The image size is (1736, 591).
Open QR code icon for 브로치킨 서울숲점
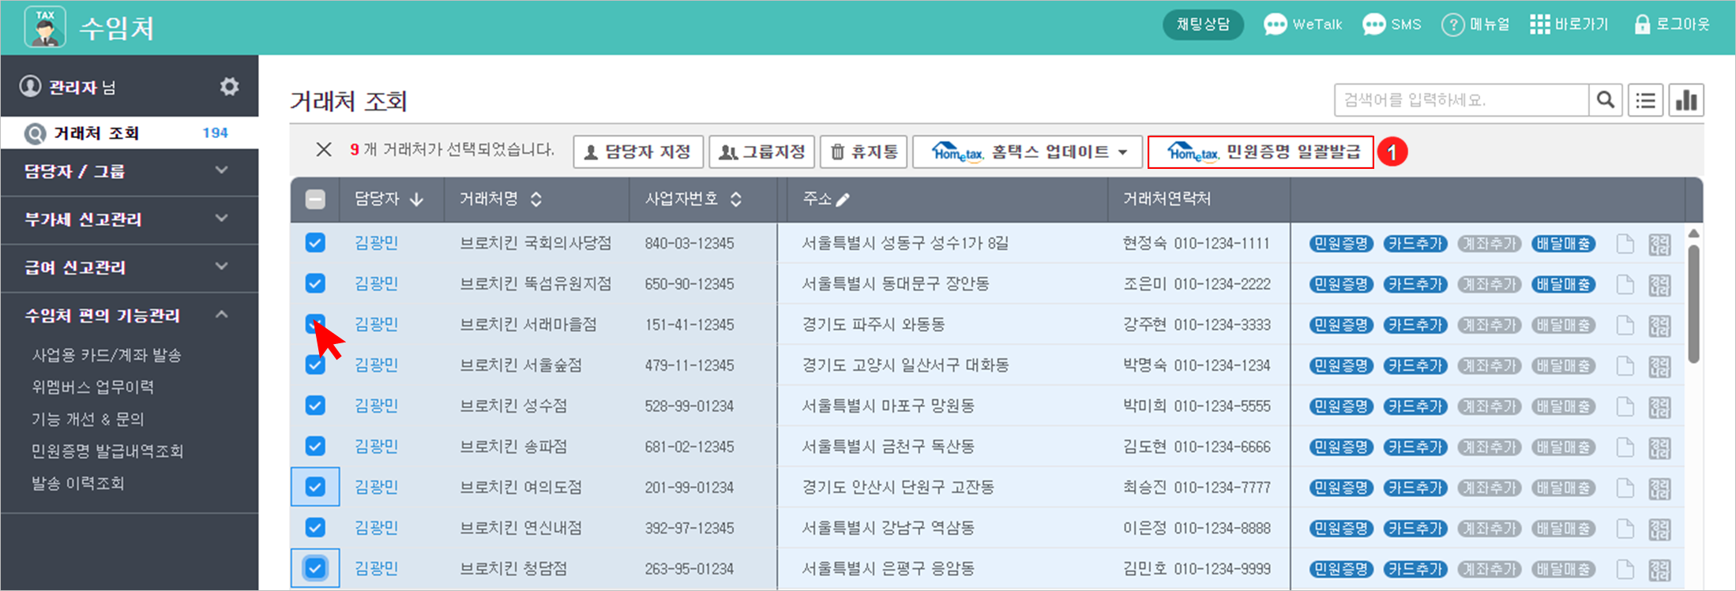[x=1659, y=366]
